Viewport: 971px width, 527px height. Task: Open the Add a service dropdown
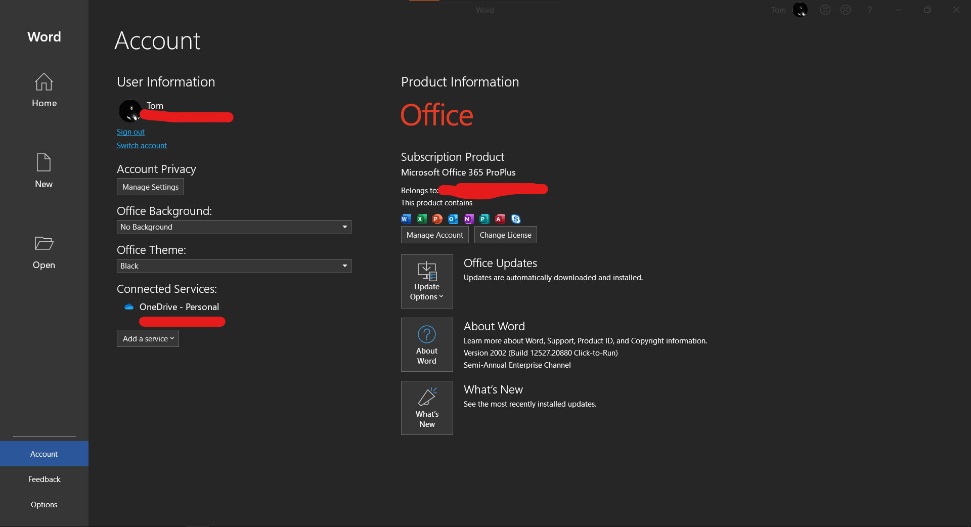tap(148, 338)
